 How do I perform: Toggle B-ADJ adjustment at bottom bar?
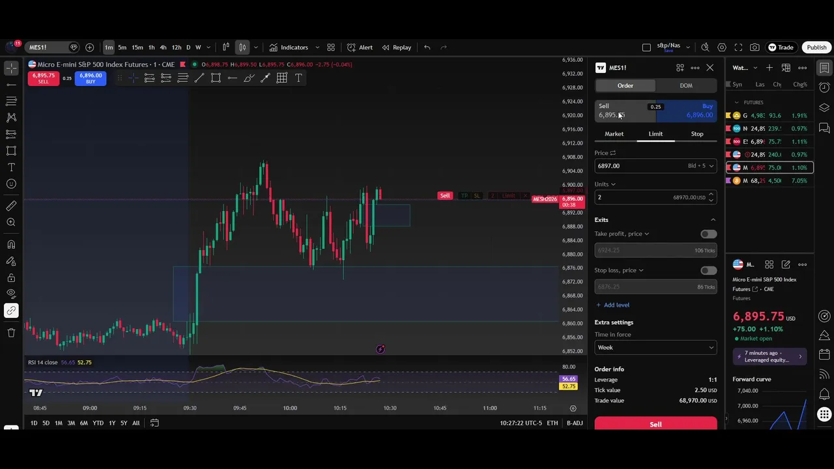pyautogui.click(x=575, y=423)
